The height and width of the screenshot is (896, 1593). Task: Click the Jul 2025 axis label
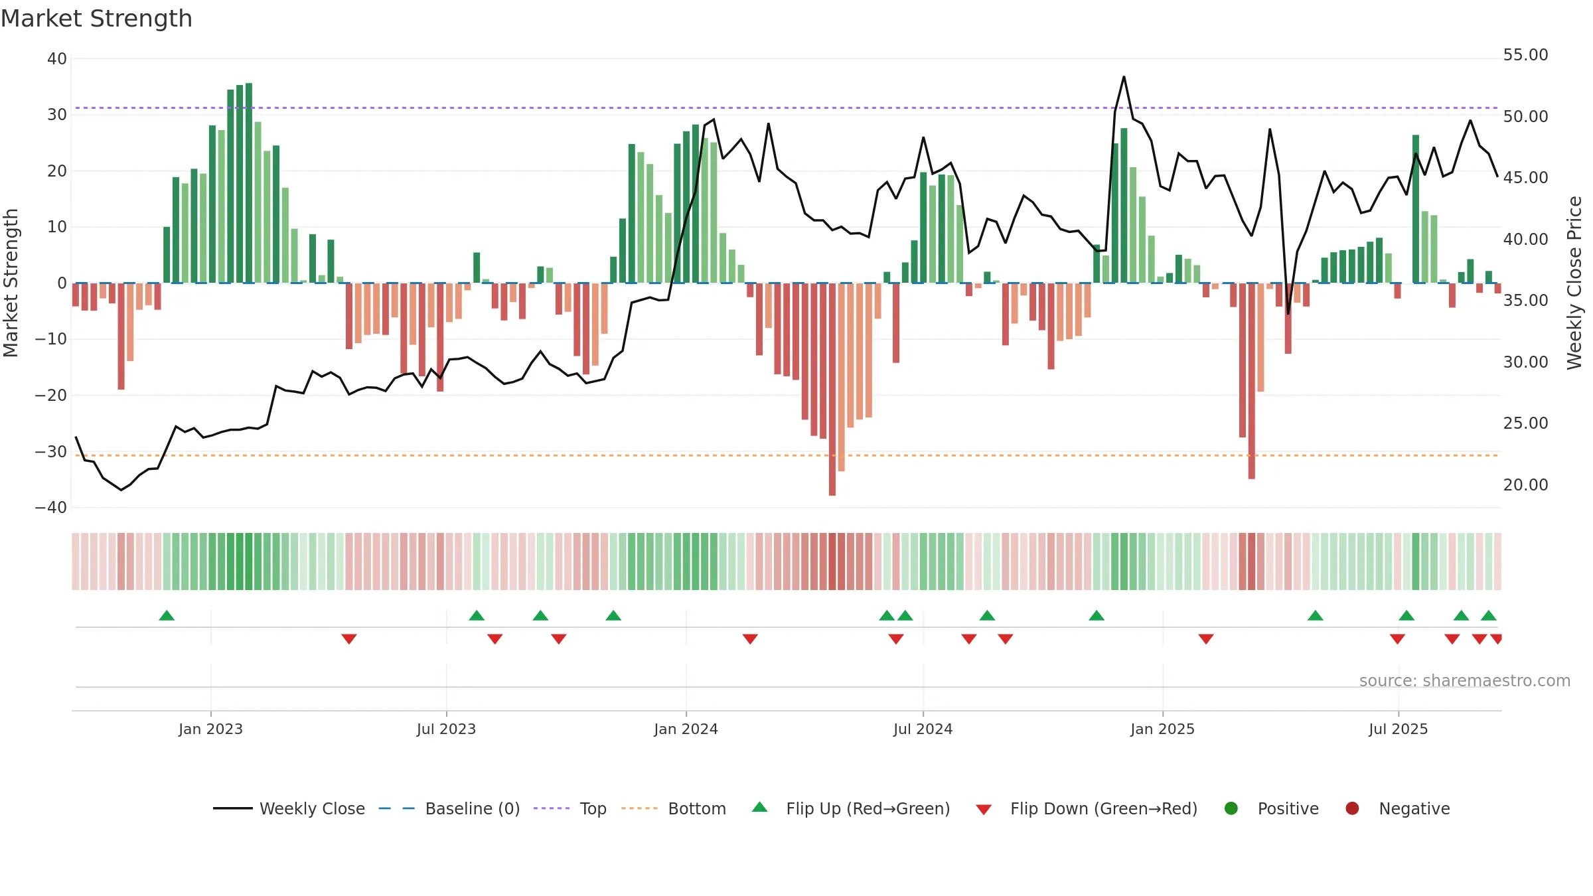click(1398, 729)
